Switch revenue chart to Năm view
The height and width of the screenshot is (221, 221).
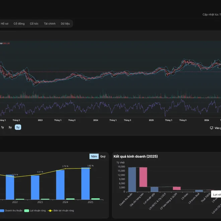pyautogui.click(x=94, y=156)
